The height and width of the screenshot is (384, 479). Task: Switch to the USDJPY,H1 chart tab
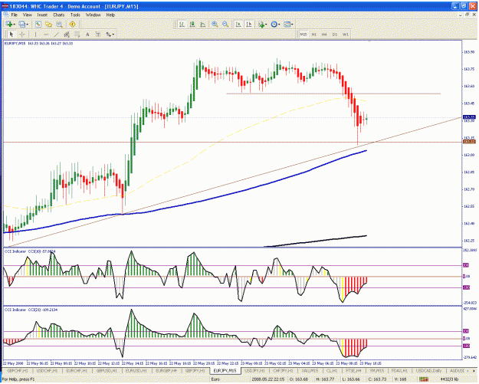pos(254,371)
